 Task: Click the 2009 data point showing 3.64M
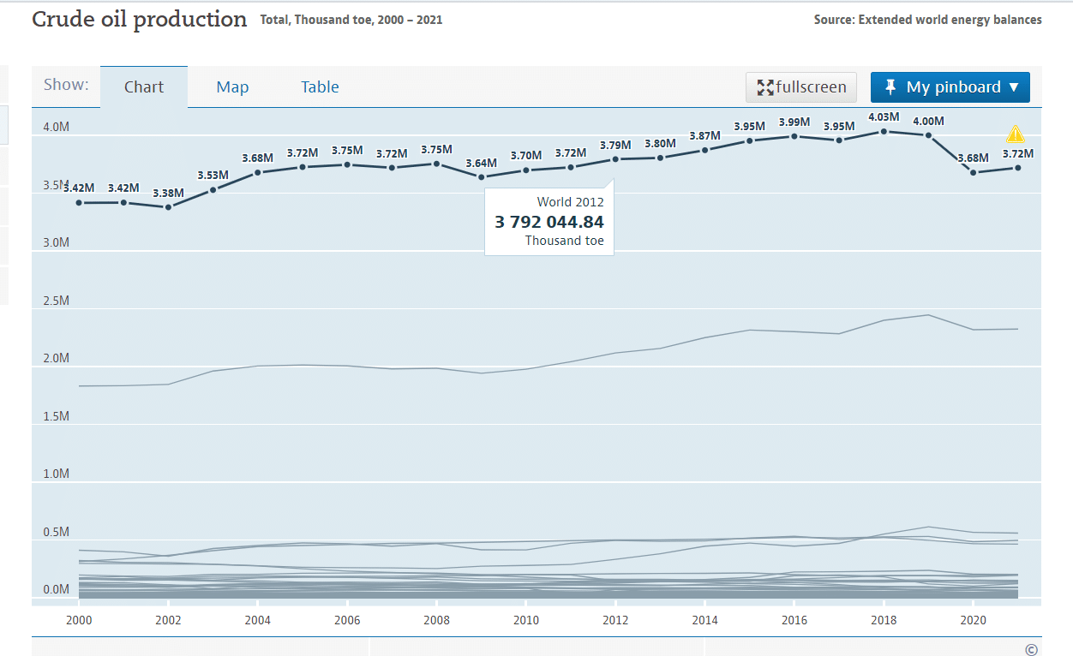tap(481, 177)
